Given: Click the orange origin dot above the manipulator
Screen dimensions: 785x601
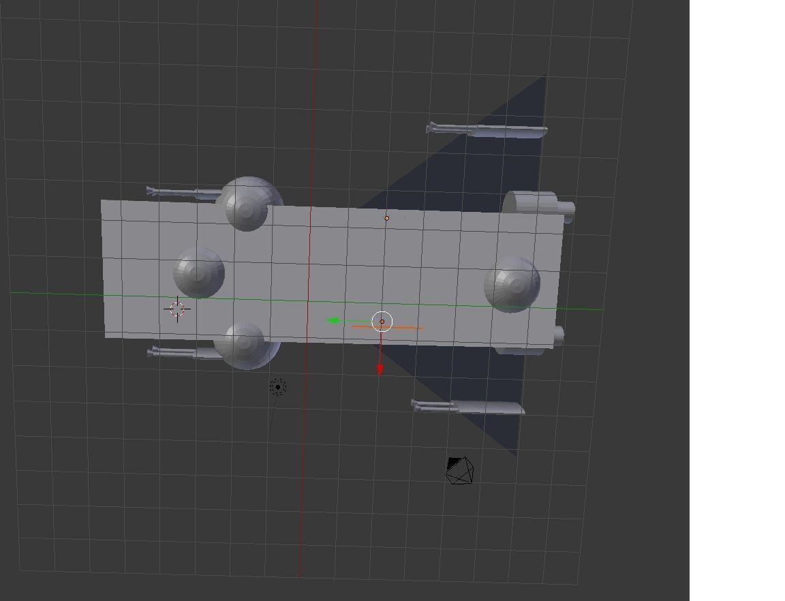Looking at the screenshot, I should pos(386,218).
